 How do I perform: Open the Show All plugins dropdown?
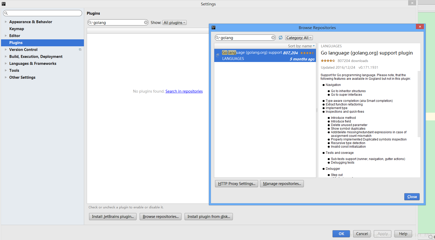click(x=175, y=23)
